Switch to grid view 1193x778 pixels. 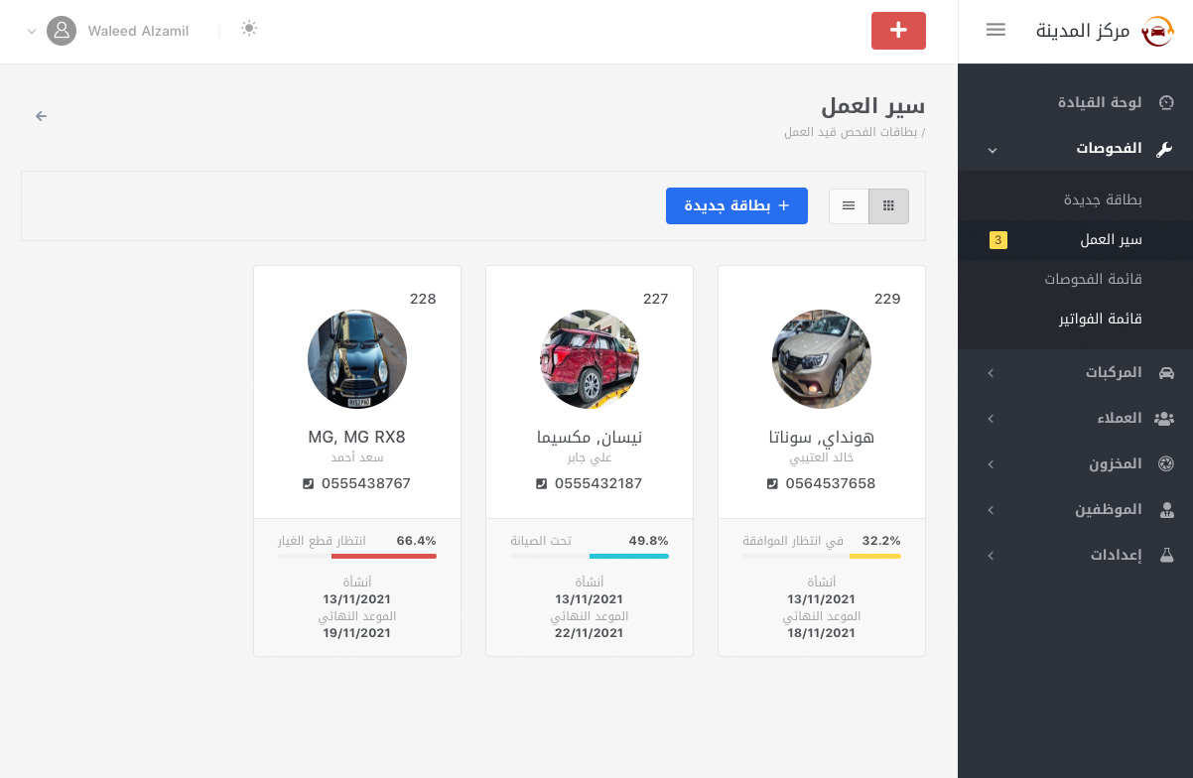888,205
